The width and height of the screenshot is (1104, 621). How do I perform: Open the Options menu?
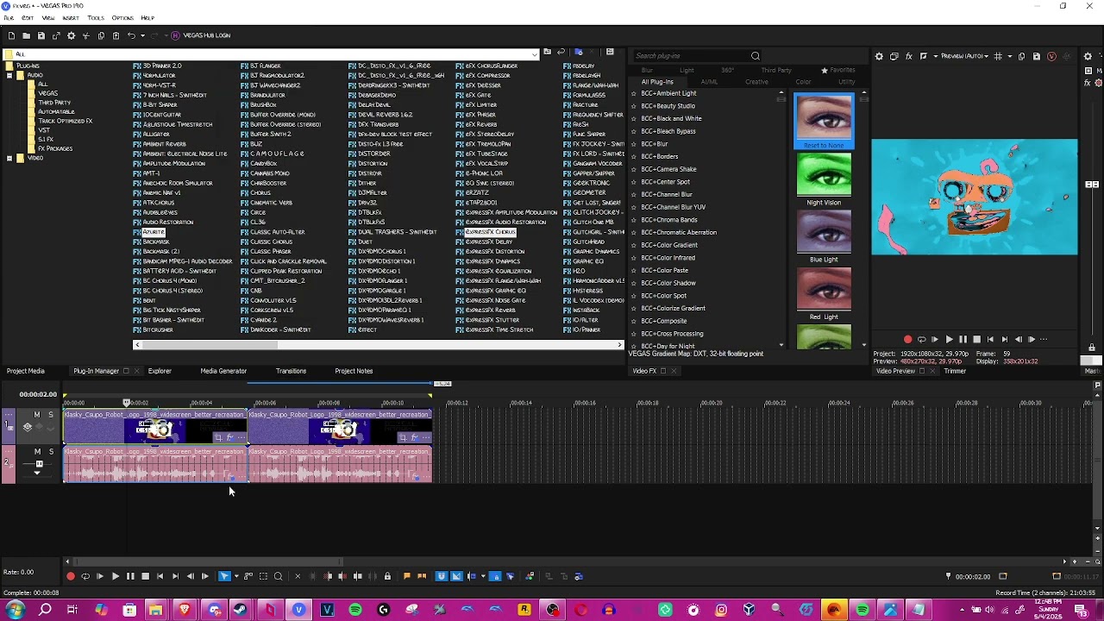[x=122, y=18]
